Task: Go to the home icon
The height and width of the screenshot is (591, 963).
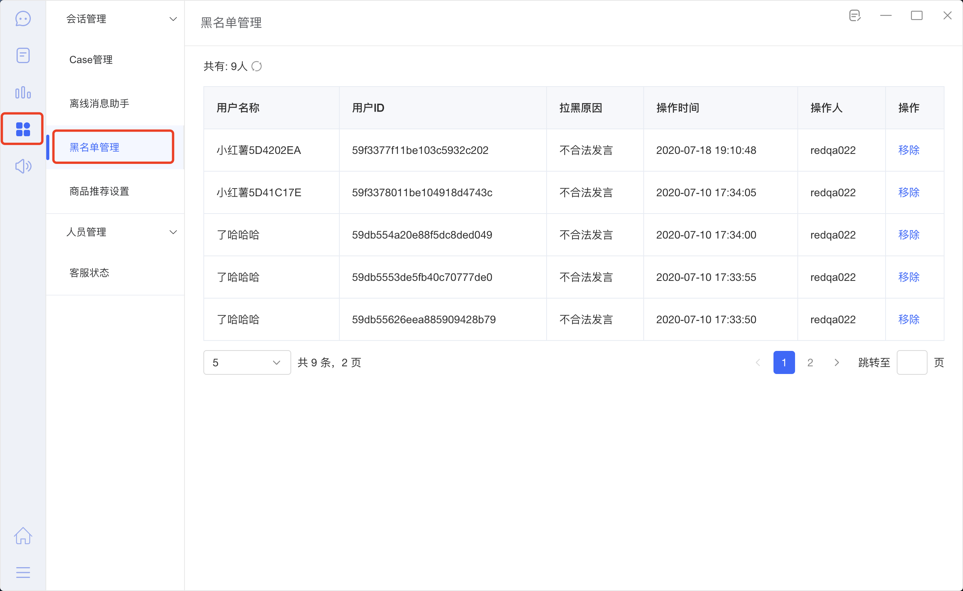Action: [23, 536]
